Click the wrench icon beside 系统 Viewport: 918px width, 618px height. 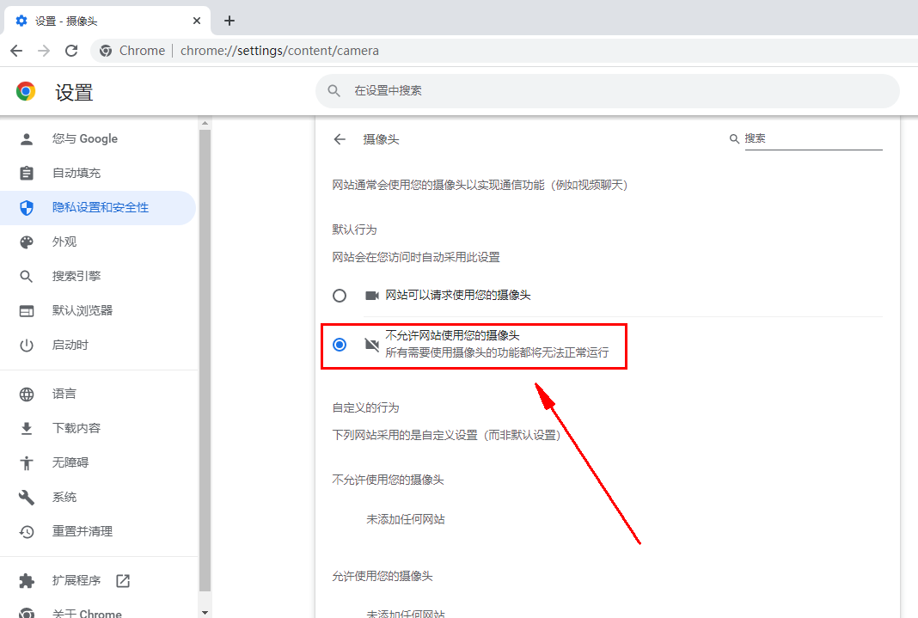pos(27,498)
